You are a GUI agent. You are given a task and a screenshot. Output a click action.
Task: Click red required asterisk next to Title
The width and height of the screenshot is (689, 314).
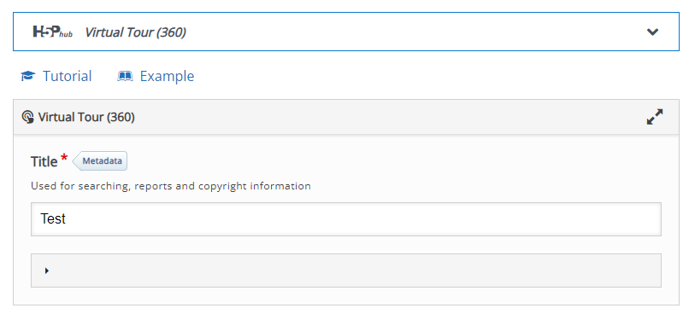coord(64,158)
